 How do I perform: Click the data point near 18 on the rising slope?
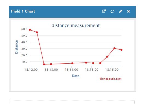(x=107, y=57)
